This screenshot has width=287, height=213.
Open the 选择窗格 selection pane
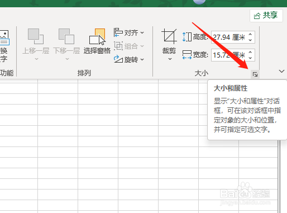97,41
